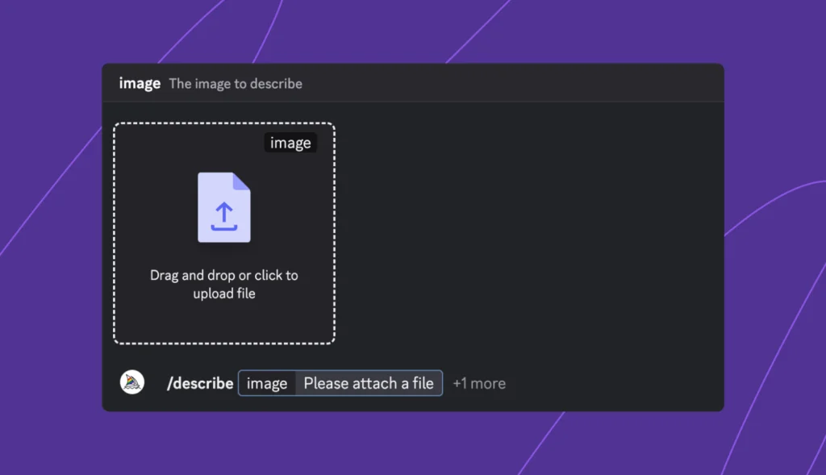Click the upward arrow inside the file icon
This screenshot has width=826, height=475.
point(224,213)
